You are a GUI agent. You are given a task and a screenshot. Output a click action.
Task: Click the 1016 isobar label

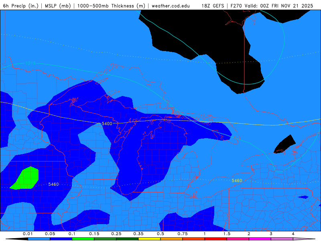pos(30,63)
